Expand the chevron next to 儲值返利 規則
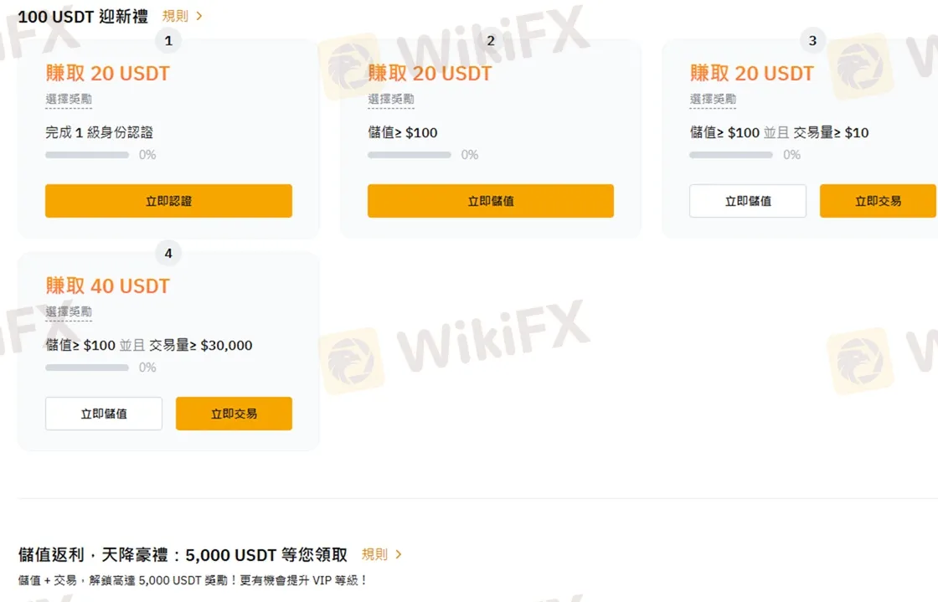The width and height of the screenshot is (938, 602). 399,555
